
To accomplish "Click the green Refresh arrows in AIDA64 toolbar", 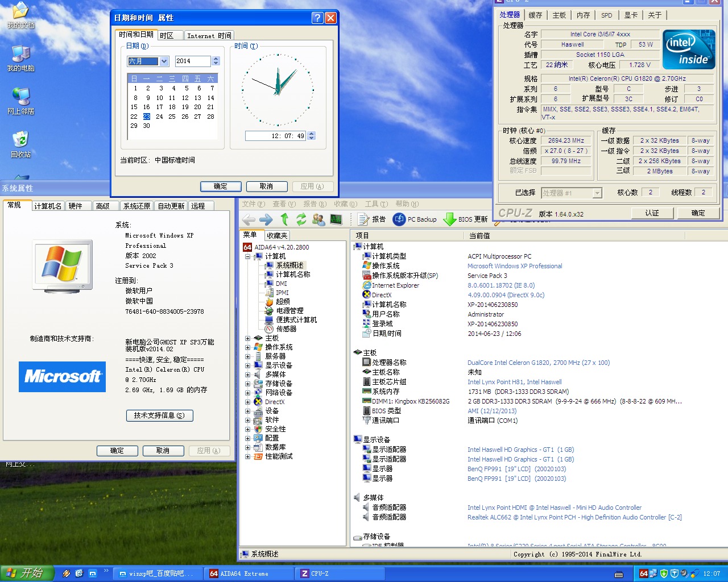I will [x=301, y=219].
